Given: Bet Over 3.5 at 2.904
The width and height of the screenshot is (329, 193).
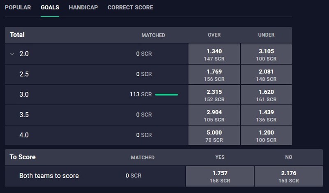Looking at the screenshot, I should (214, 115).
